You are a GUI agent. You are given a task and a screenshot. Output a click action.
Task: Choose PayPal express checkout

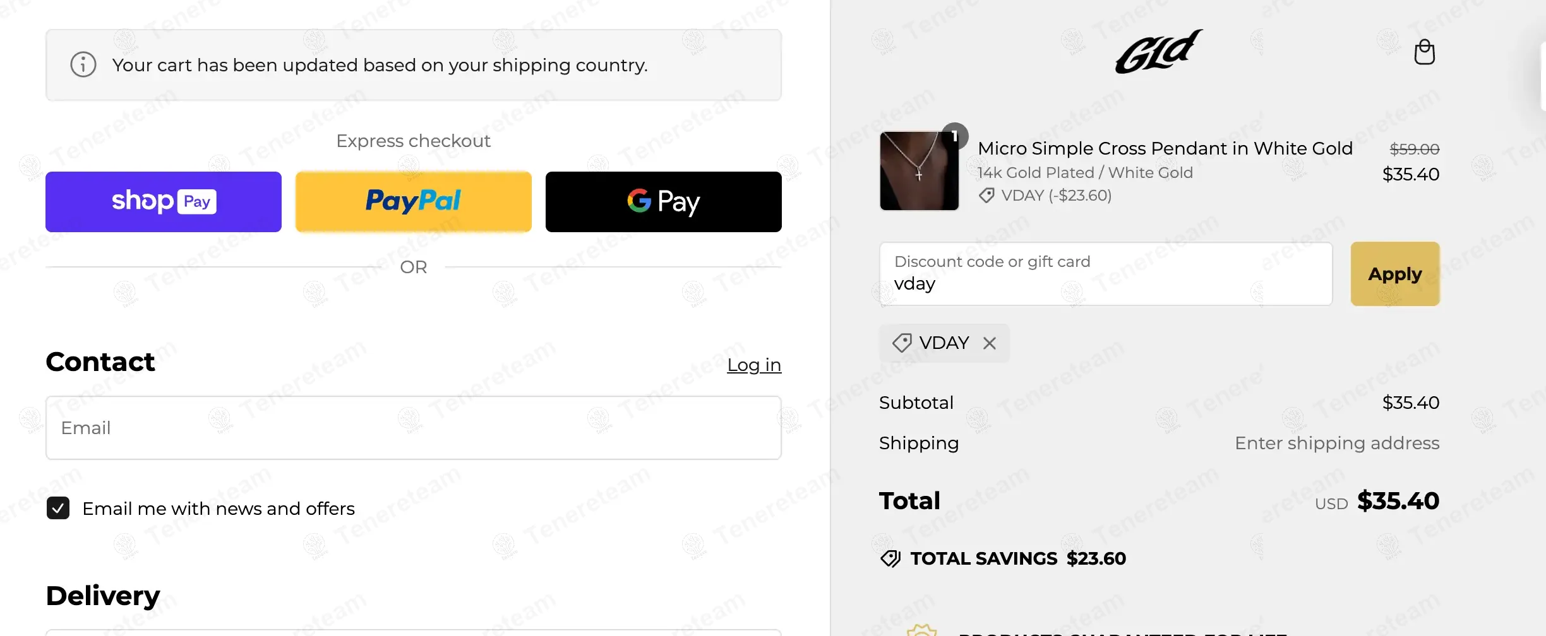[x=414, y=202]
